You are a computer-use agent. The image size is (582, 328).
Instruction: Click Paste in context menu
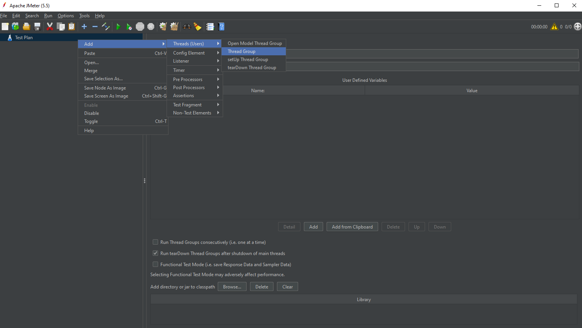click(x=123, y=53)
